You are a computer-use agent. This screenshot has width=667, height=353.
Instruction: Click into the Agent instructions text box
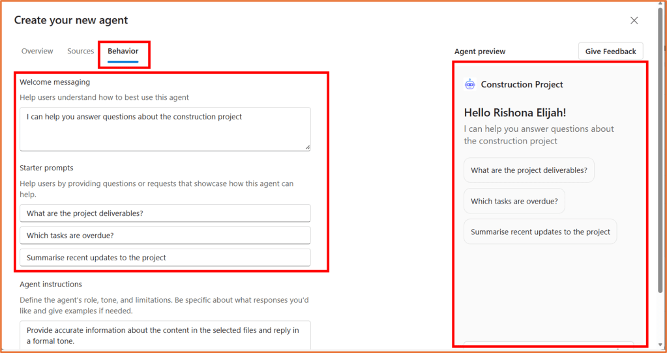[x=165, y=337]
